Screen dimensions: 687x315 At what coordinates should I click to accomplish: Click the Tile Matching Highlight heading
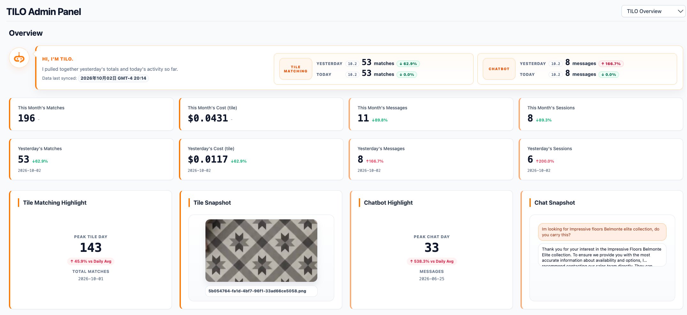coord(55,203)
